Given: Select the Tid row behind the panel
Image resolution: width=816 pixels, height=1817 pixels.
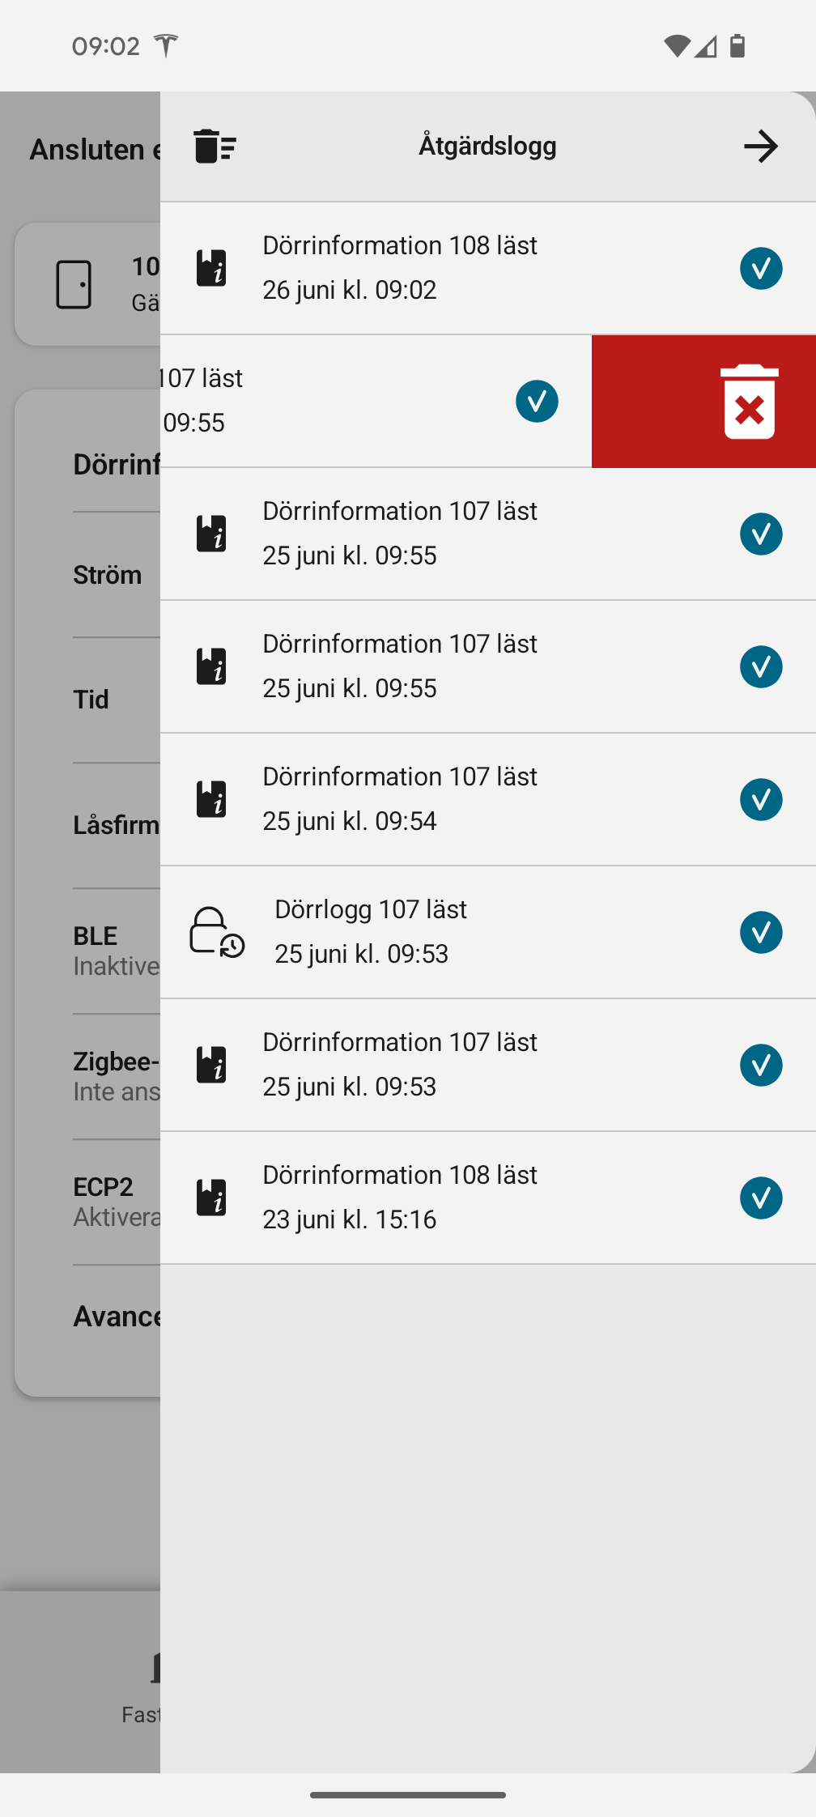Looking at the screenshot, I should [x=91, y=700].
